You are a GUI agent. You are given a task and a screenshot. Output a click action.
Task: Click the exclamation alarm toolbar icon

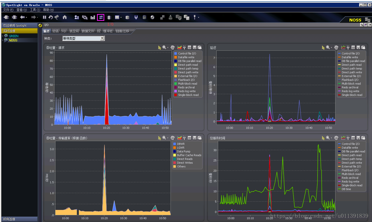(195, 17)
